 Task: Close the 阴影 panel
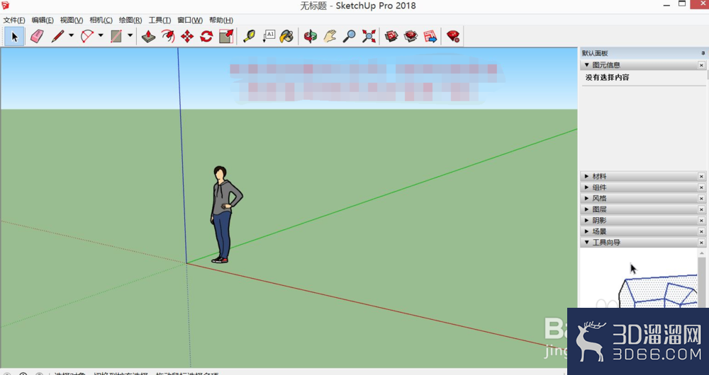[x=701, y=221]
